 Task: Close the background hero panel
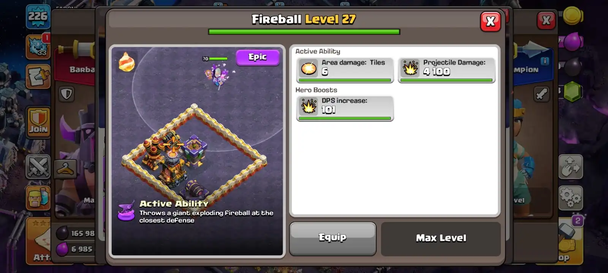(546, 20)
